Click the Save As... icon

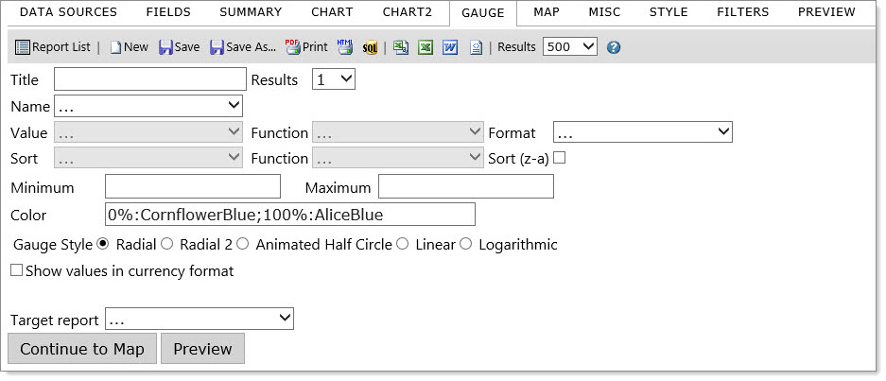point(242,47)
